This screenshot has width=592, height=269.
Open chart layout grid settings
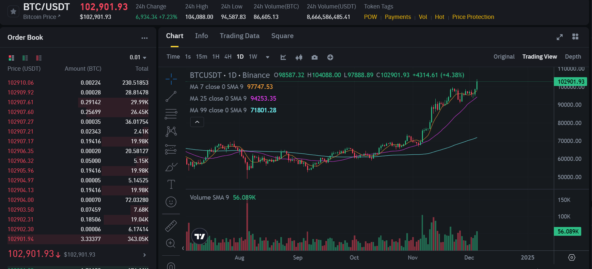(x=575, y=36)
